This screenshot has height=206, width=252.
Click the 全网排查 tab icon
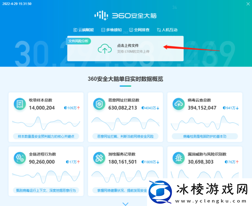(131, 30)
